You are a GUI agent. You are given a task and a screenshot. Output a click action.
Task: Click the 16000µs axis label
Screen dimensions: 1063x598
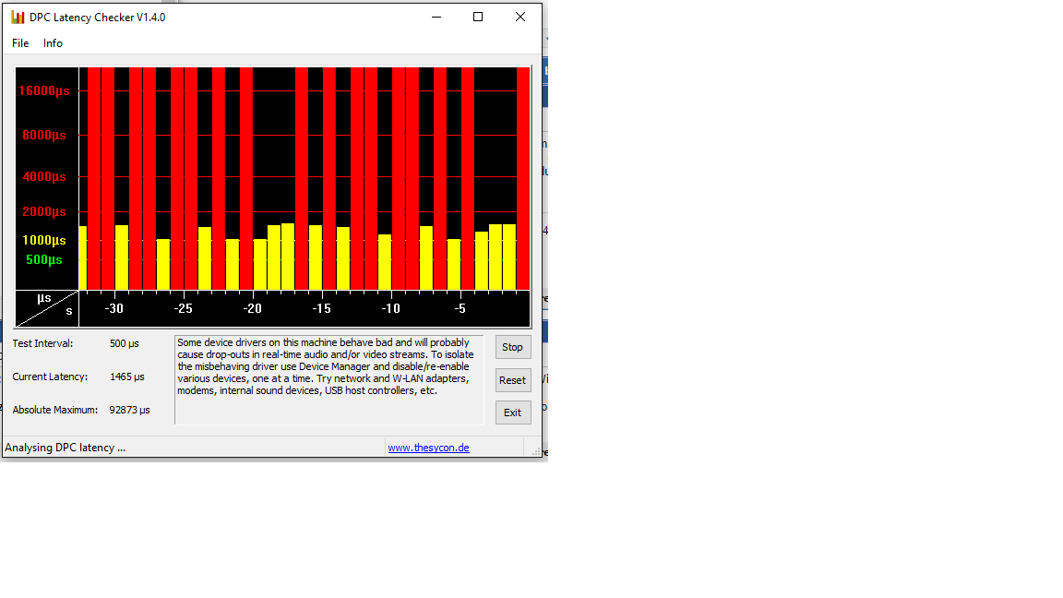(x=44, y=90)
